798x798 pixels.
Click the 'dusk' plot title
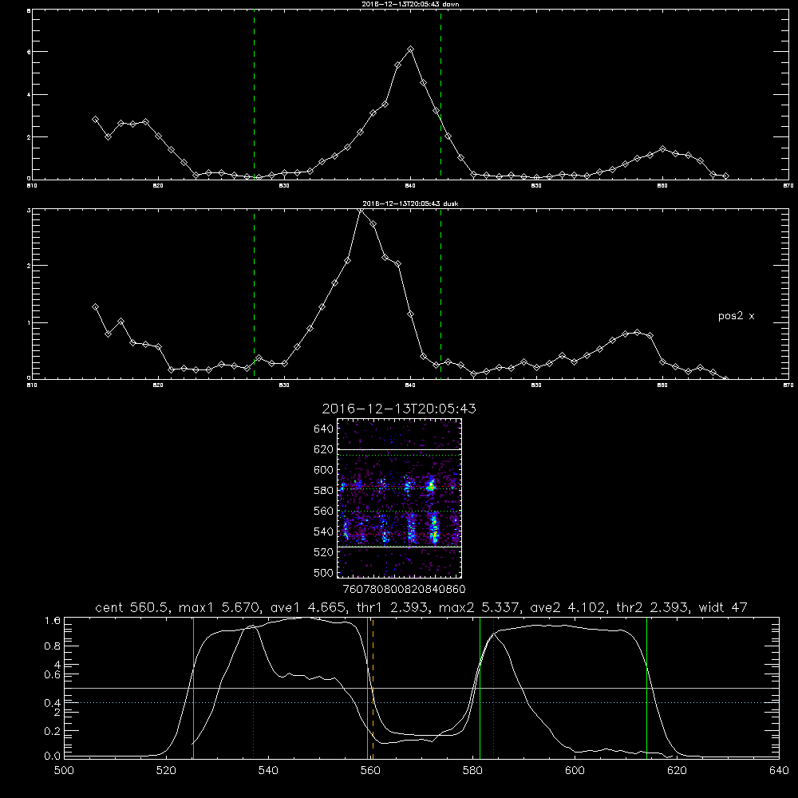(410, 203)
